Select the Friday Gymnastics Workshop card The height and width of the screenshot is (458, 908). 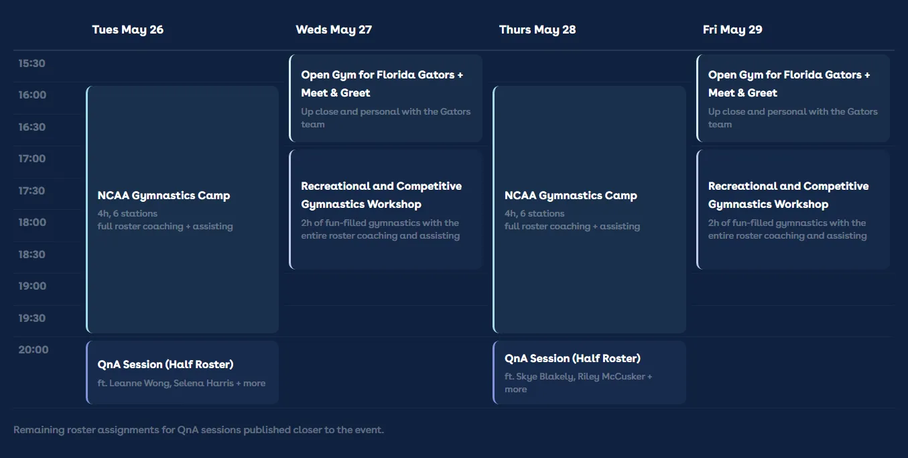[793, 208]
